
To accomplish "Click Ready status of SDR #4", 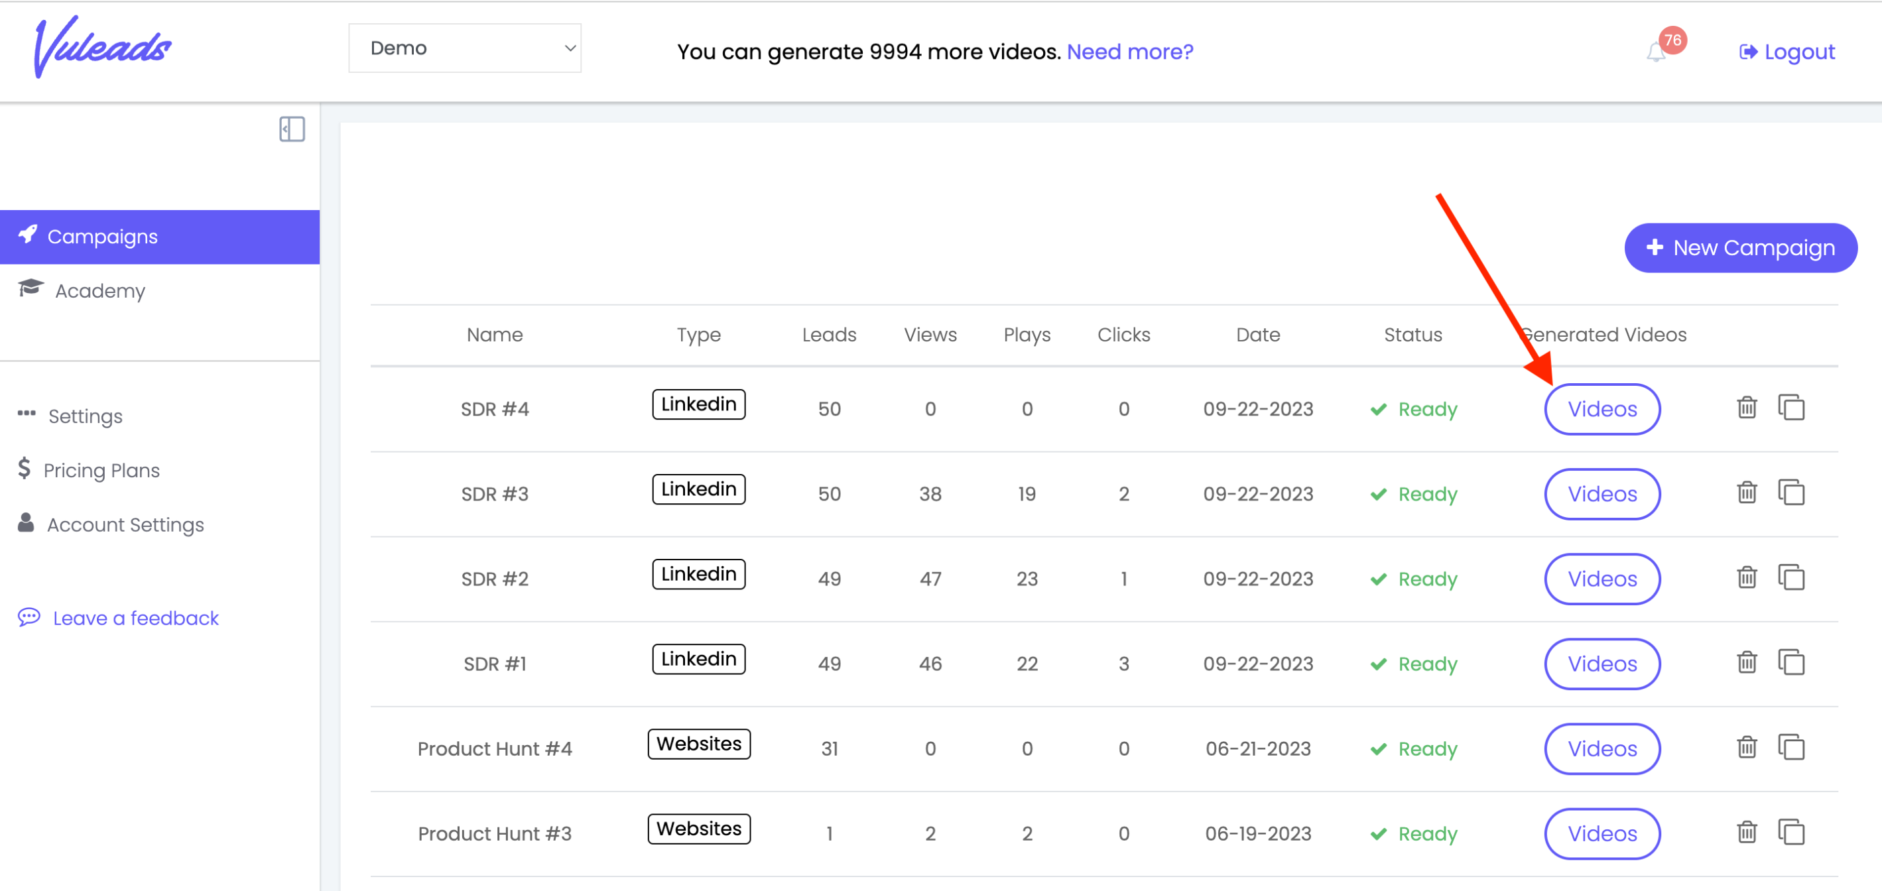I will click(x=1414, y=409).
